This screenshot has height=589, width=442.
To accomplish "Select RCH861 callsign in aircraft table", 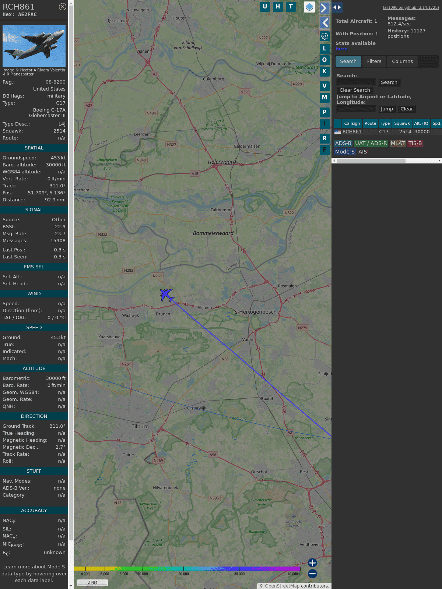I will (x=352, y=132).
